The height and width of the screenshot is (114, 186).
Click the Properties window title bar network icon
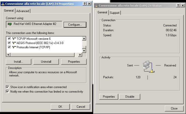click(3, 4)
